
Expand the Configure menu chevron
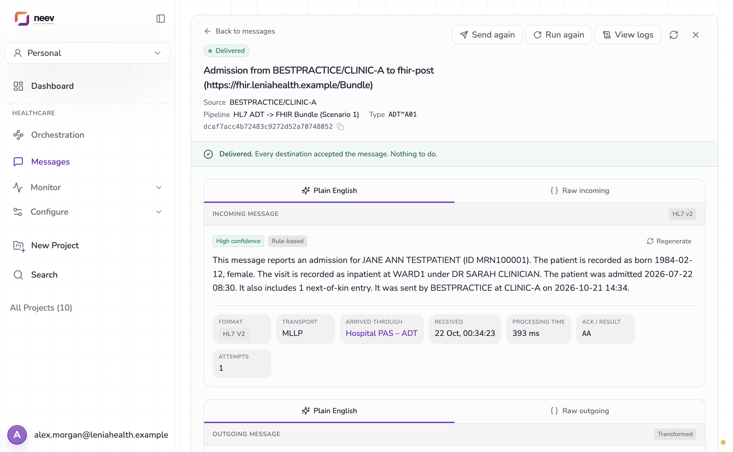pos(159,212)
